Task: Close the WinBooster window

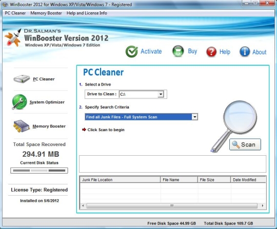Action: pyautogui.click(x=267, y=3)
